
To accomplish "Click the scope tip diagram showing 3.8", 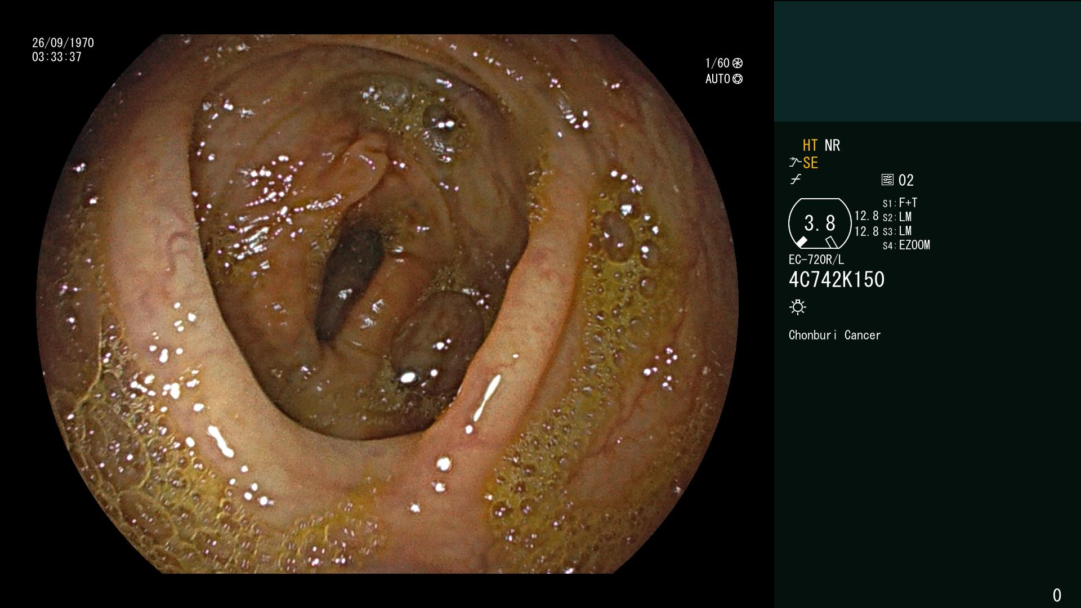I will click(x=820, y=223).
